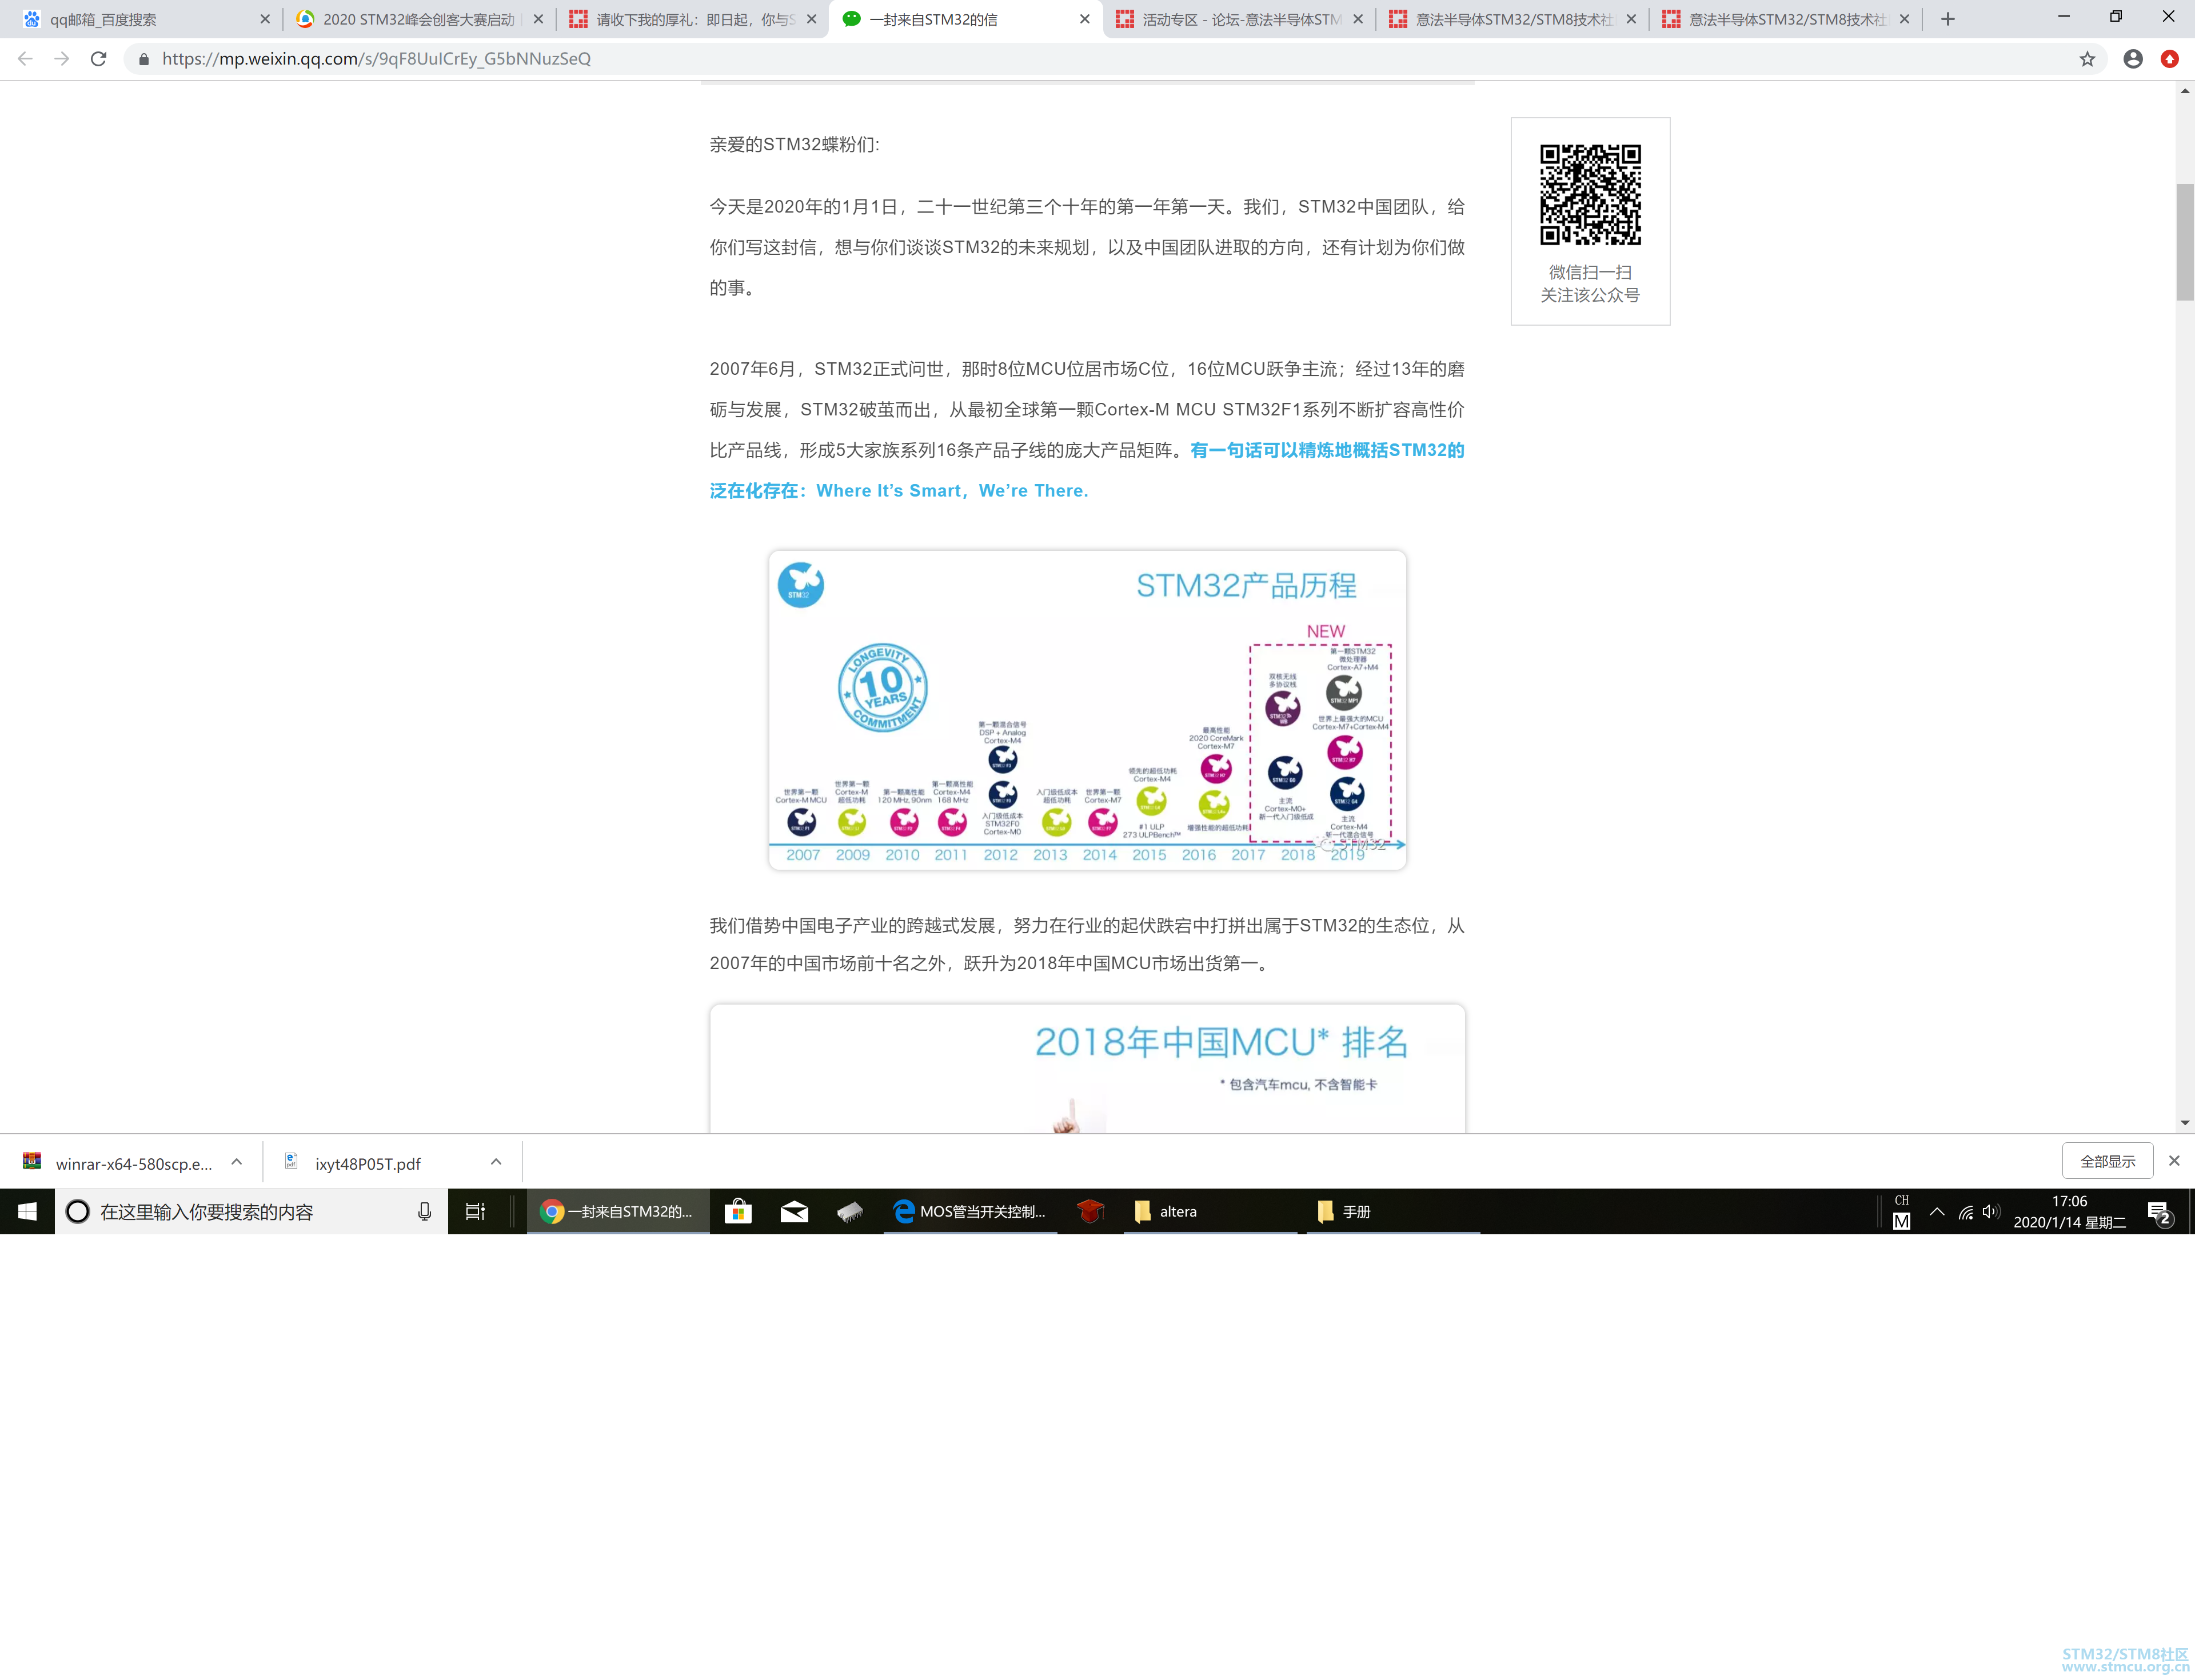This screenshot has width=2195, height=1680.
Task: Open the Mail app from the taskbar
Action: 795,1211
